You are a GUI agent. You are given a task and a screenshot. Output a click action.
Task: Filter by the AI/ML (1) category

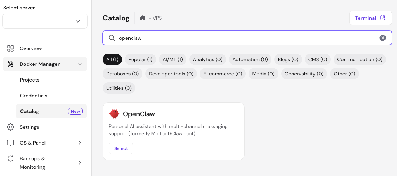[x=172, y=59]
